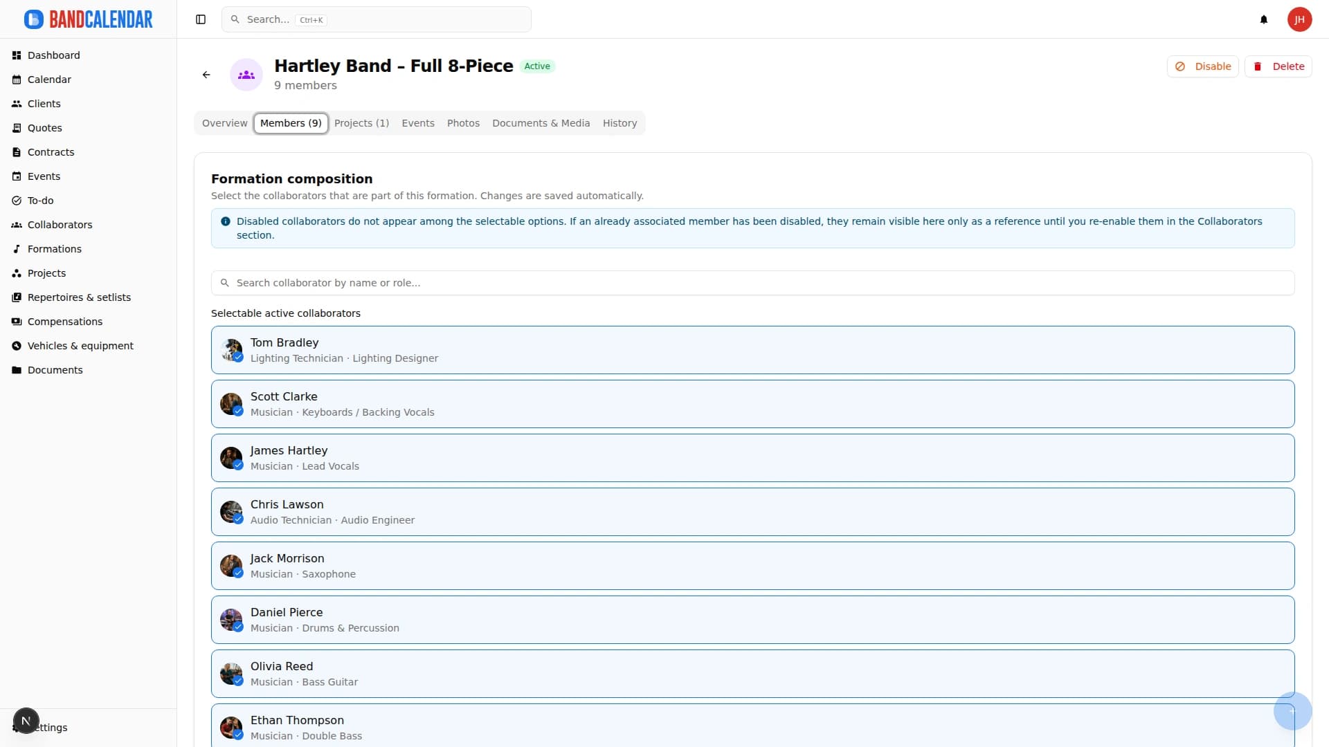Uncheck Chris Lawson as a member
The image size is (1329, 747).
point(752,512)
